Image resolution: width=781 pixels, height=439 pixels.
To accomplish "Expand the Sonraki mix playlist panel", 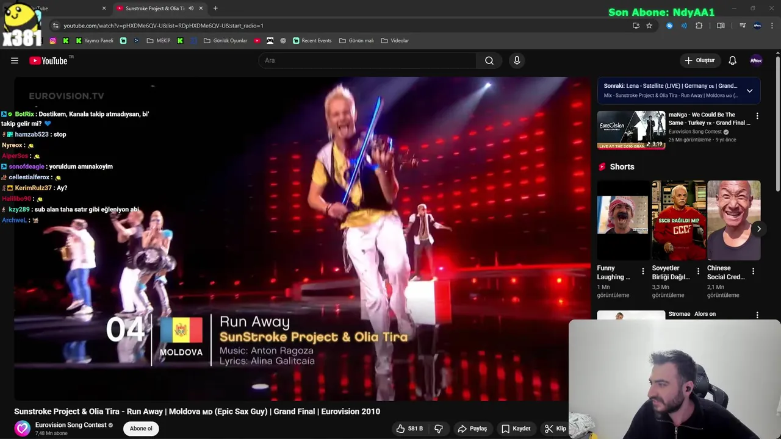I will click(749, 91).
